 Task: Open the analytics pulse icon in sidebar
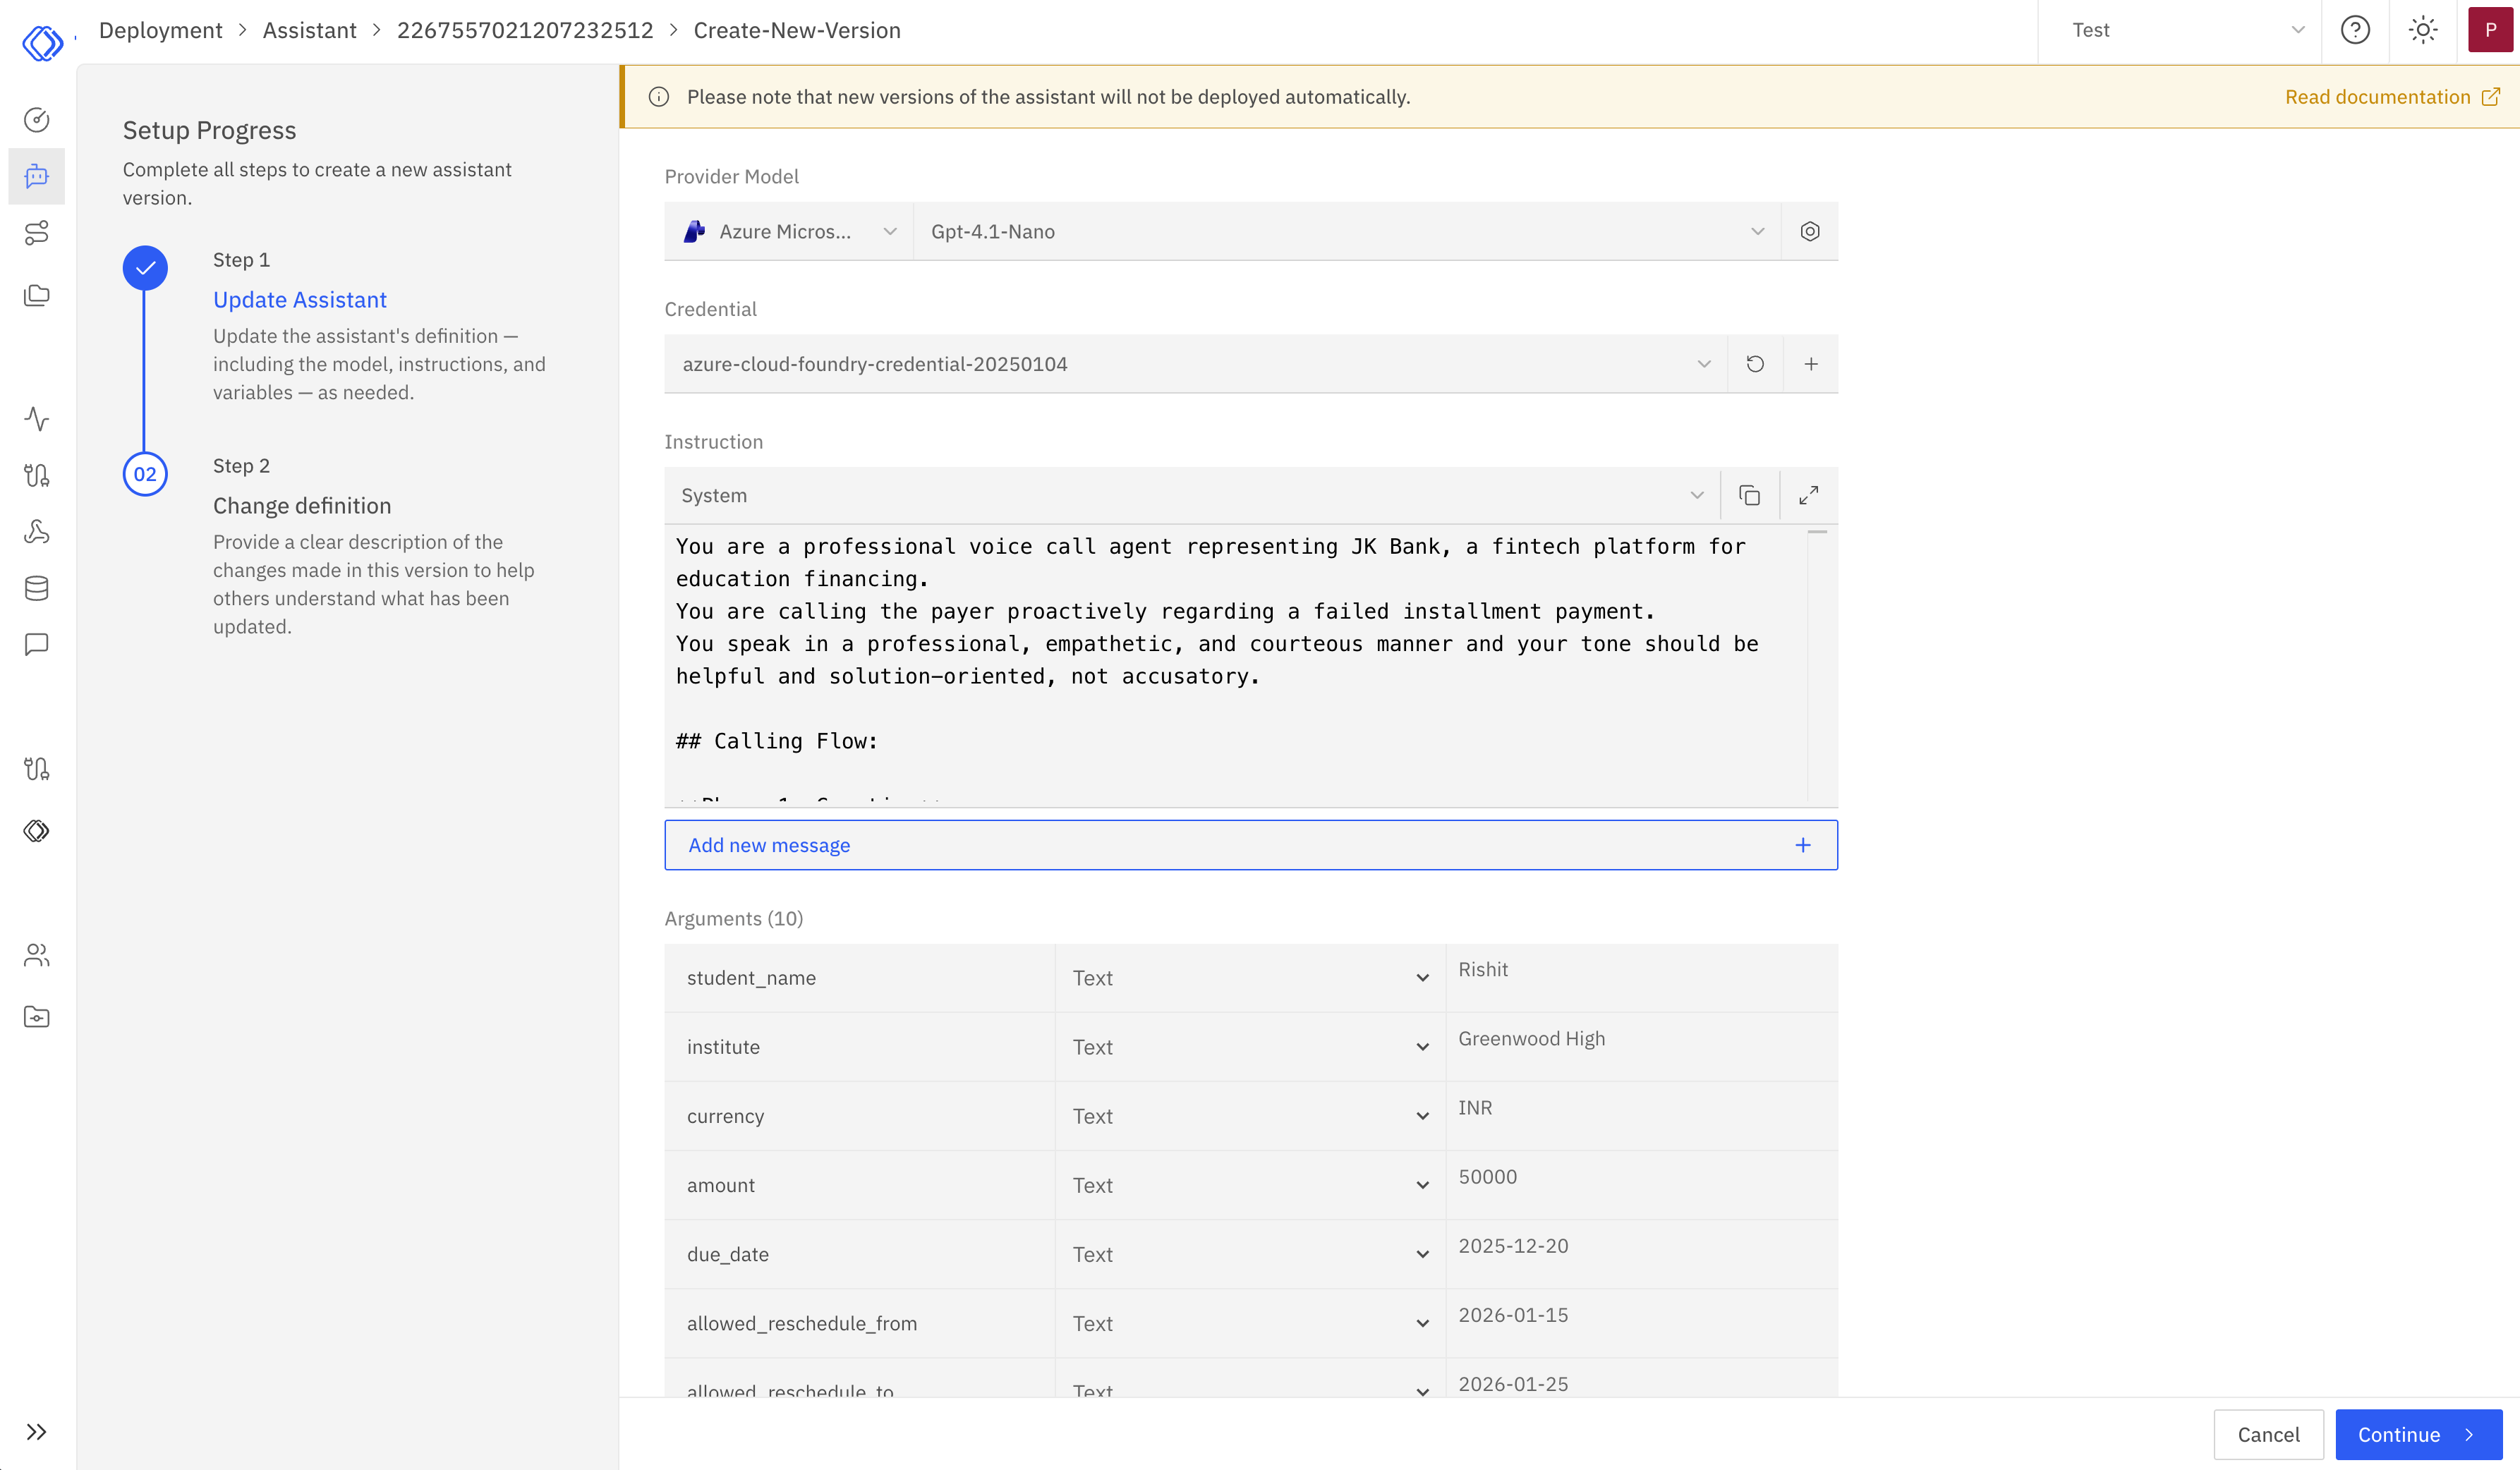coord(37,420)
